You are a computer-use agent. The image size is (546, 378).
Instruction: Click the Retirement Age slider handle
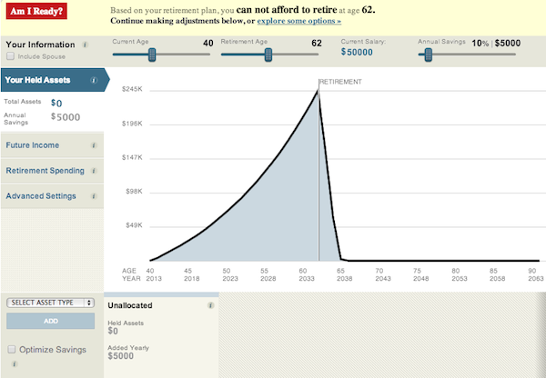268,55
